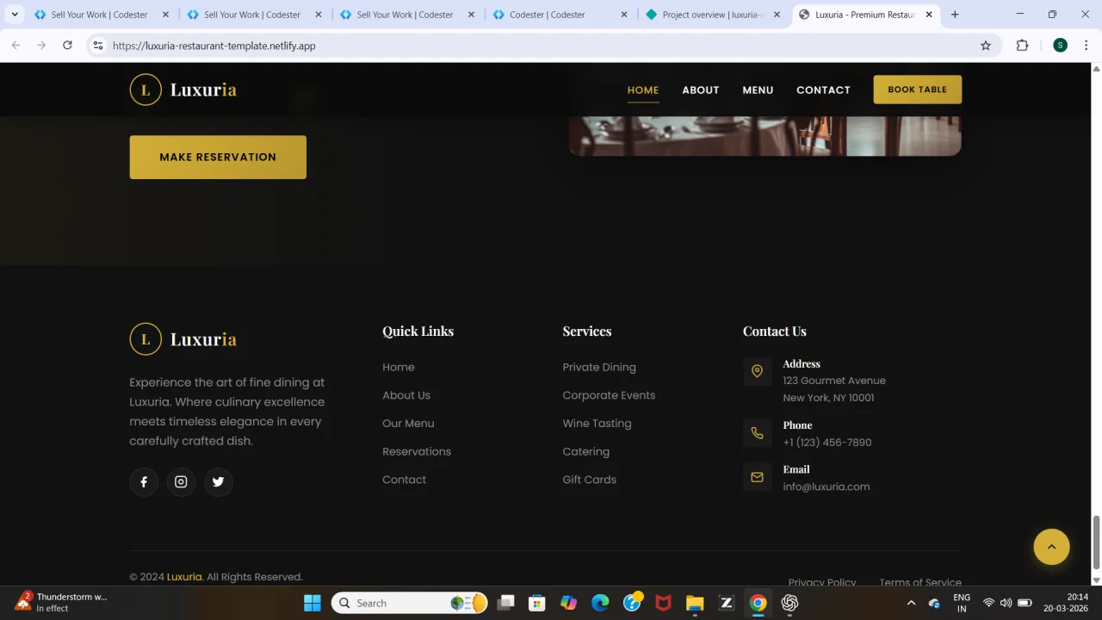Open the MENU navigation item
Screen dimensions: 1102x620
click(x=758, y=90)
